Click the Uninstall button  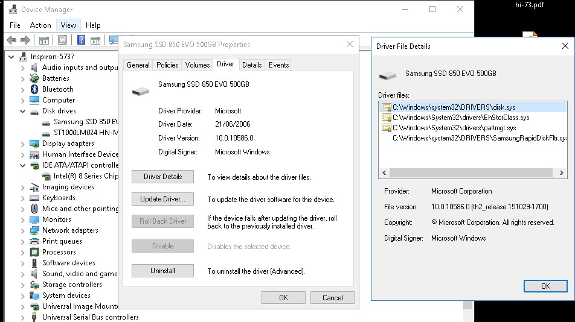(163, 270)
